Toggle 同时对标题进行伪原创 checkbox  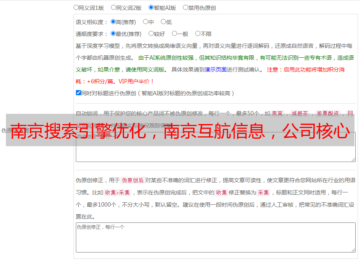[x=78, y=93]
